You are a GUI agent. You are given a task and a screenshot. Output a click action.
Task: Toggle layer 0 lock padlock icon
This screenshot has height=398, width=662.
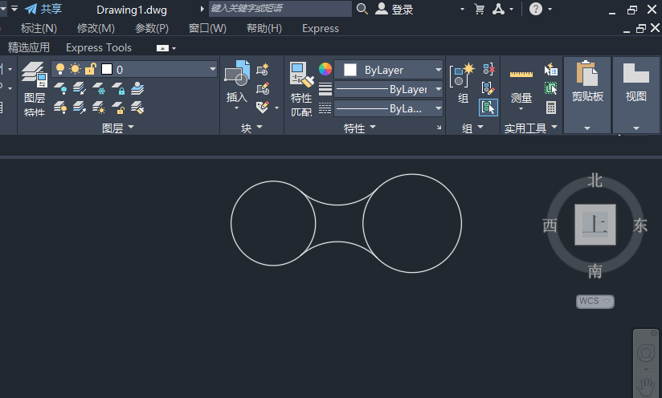(x=90, y=69)
